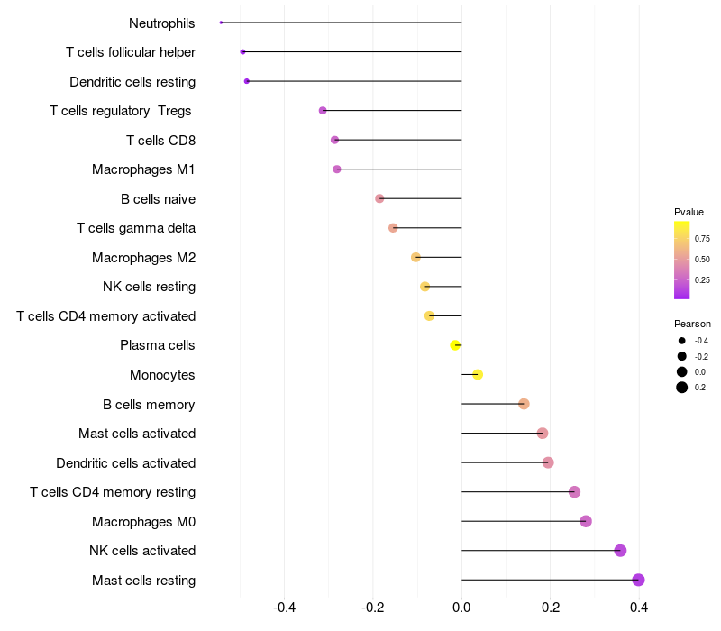
Task: Click the Pvalue legend title
Action: (689, 212)
